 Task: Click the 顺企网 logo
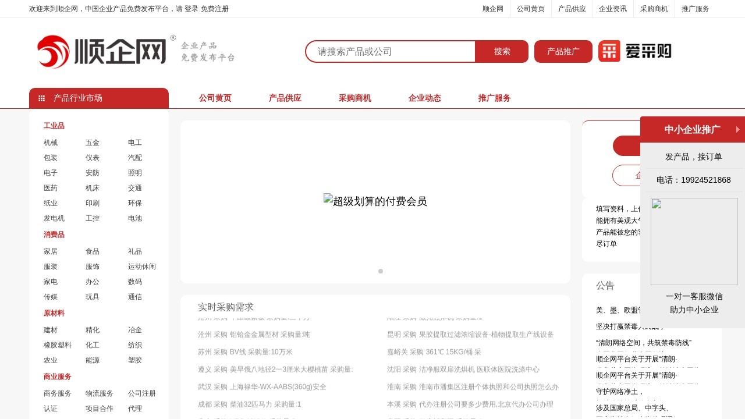[x=102, y=51]
